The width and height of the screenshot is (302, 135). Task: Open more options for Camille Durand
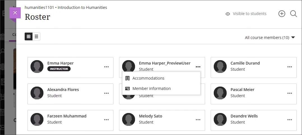pyautogui.click(x=290, y=67)
